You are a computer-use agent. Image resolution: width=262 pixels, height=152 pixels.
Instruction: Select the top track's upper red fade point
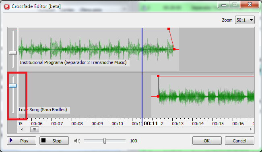click(169, 29)
